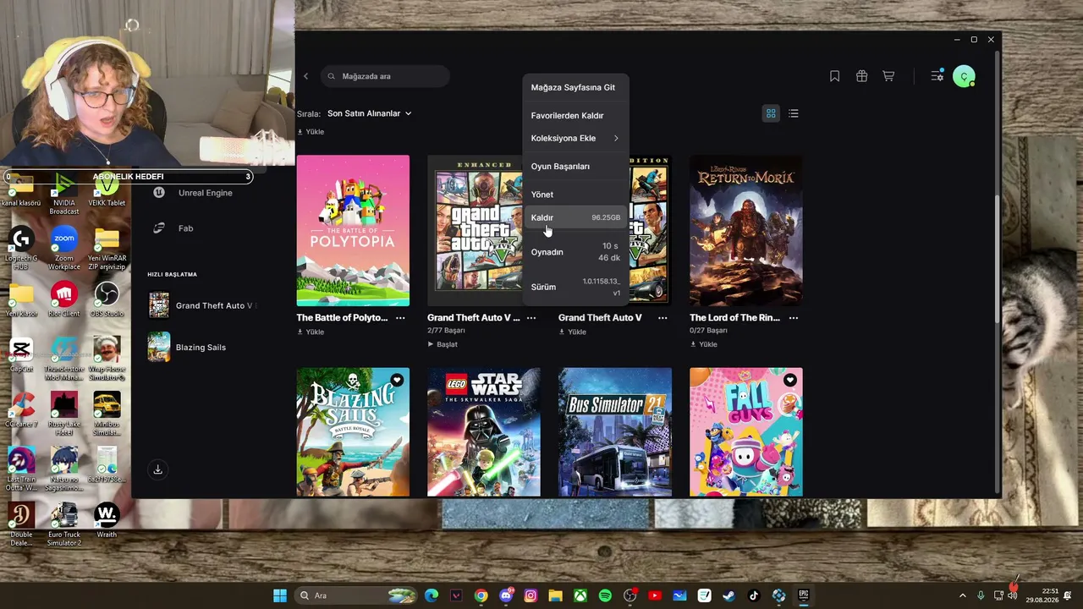This screenshot has height=609, width=1083.
Task: Open The Lord of the Rings Return to Moria cover
Action: point(746,230)
